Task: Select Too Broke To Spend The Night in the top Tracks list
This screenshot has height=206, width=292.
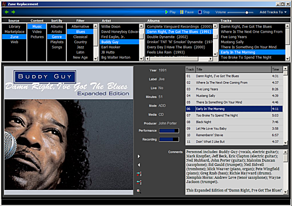Action: point(252,57)
